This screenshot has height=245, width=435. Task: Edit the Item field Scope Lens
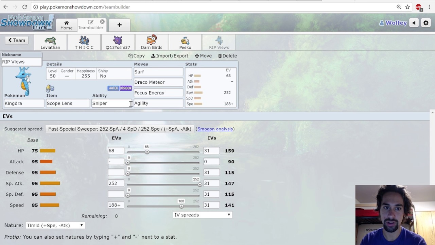click(x=68, y=103)
